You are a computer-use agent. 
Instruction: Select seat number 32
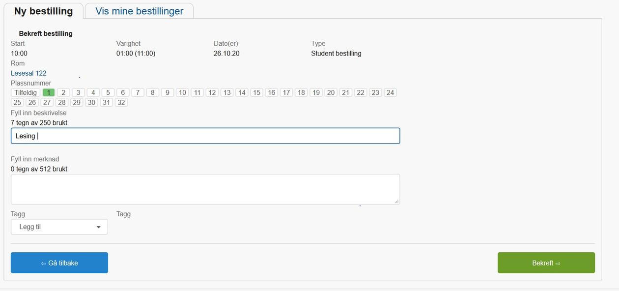(121, 102)
